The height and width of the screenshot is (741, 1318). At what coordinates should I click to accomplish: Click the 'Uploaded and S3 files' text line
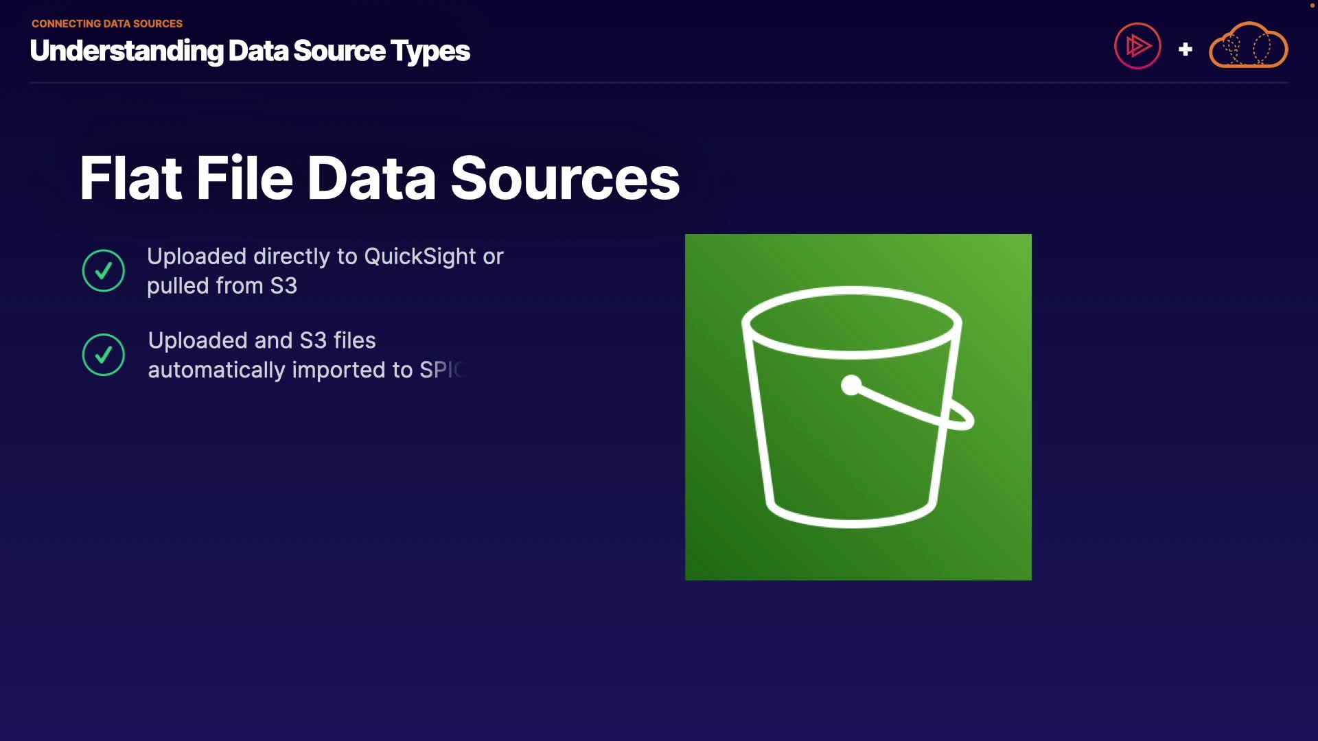click(262, 340)
